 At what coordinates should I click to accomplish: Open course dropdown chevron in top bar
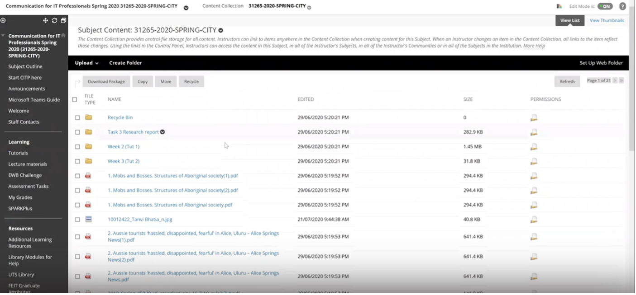pyautogui.click(x=186, y=8)
